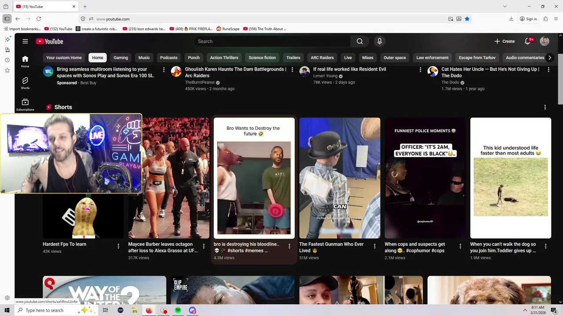Image resolution: width=563 pixels, height=316 pixels.
Task: Select the Music chip
Action: (144, 57)
